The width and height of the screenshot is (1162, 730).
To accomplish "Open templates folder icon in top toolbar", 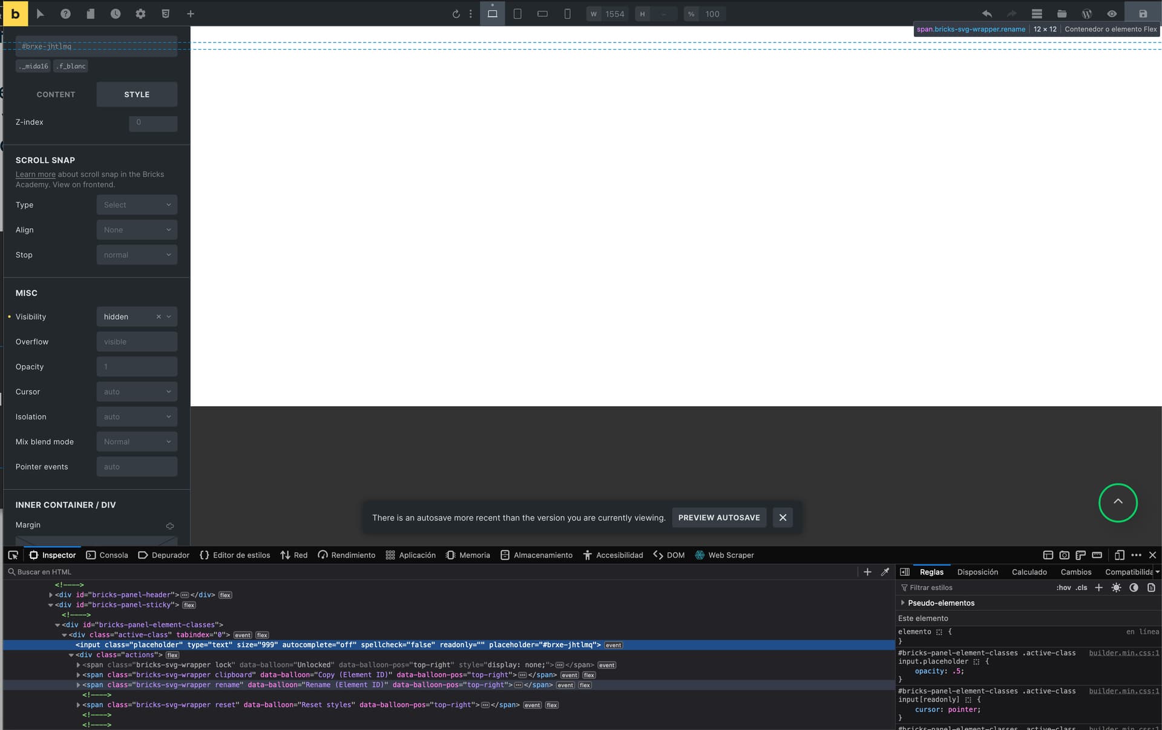I will [x=1062, y=14].
